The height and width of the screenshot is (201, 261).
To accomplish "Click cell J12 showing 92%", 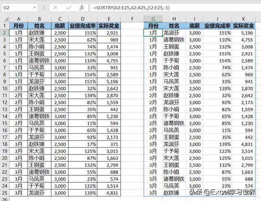I will point(217,102).
